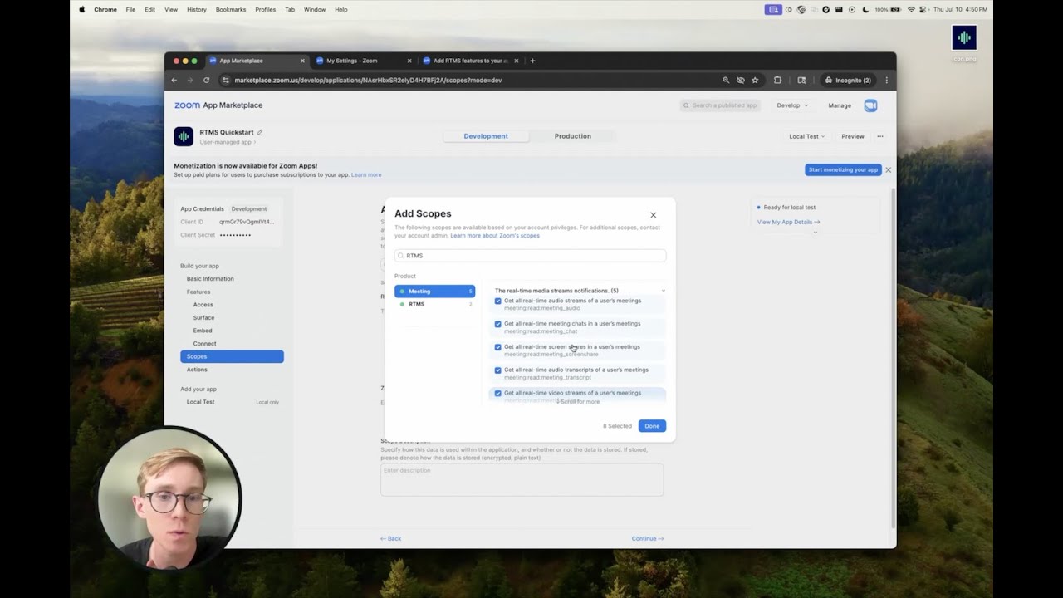1063x598 pixels.
Task: Click the Zoom profile avatar icon
Action: [x=870, y=105]
